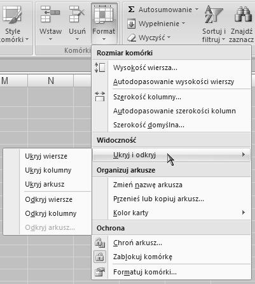Image resolution: width=255 pixels, height=284 pixels.
Task: Open the Format dropdown arrow
Action: pyautogui.click(x=104, y=39)
